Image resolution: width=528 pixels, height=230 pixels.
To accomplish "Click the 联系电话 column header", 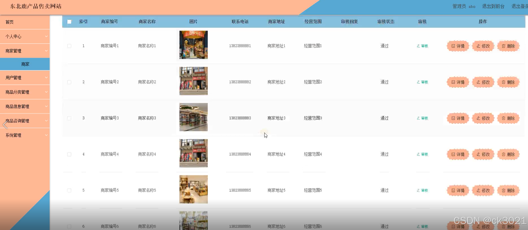I will click(240, 22).
